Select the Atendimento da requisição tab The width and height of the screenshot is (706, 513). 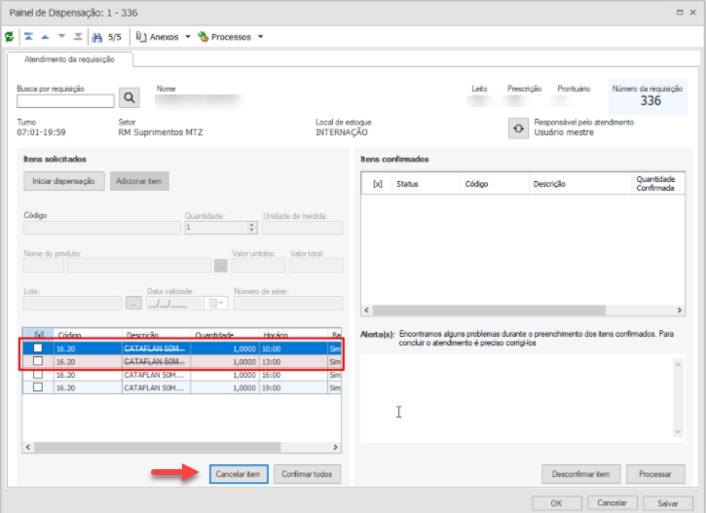69,59
